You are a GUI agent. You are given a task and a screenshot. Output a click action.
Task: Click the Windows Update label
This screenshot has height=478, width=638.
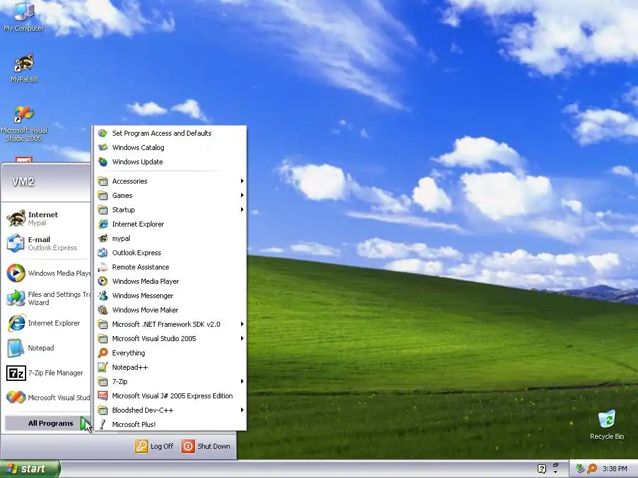coord(138,162)
